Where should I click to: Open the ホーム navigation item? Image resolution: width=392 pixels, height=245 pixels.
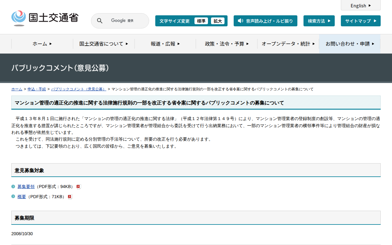point(42,44)
